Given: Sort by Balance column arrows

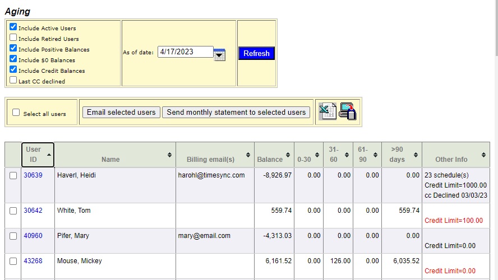Looking at the screenshot, I should [288, 155].
